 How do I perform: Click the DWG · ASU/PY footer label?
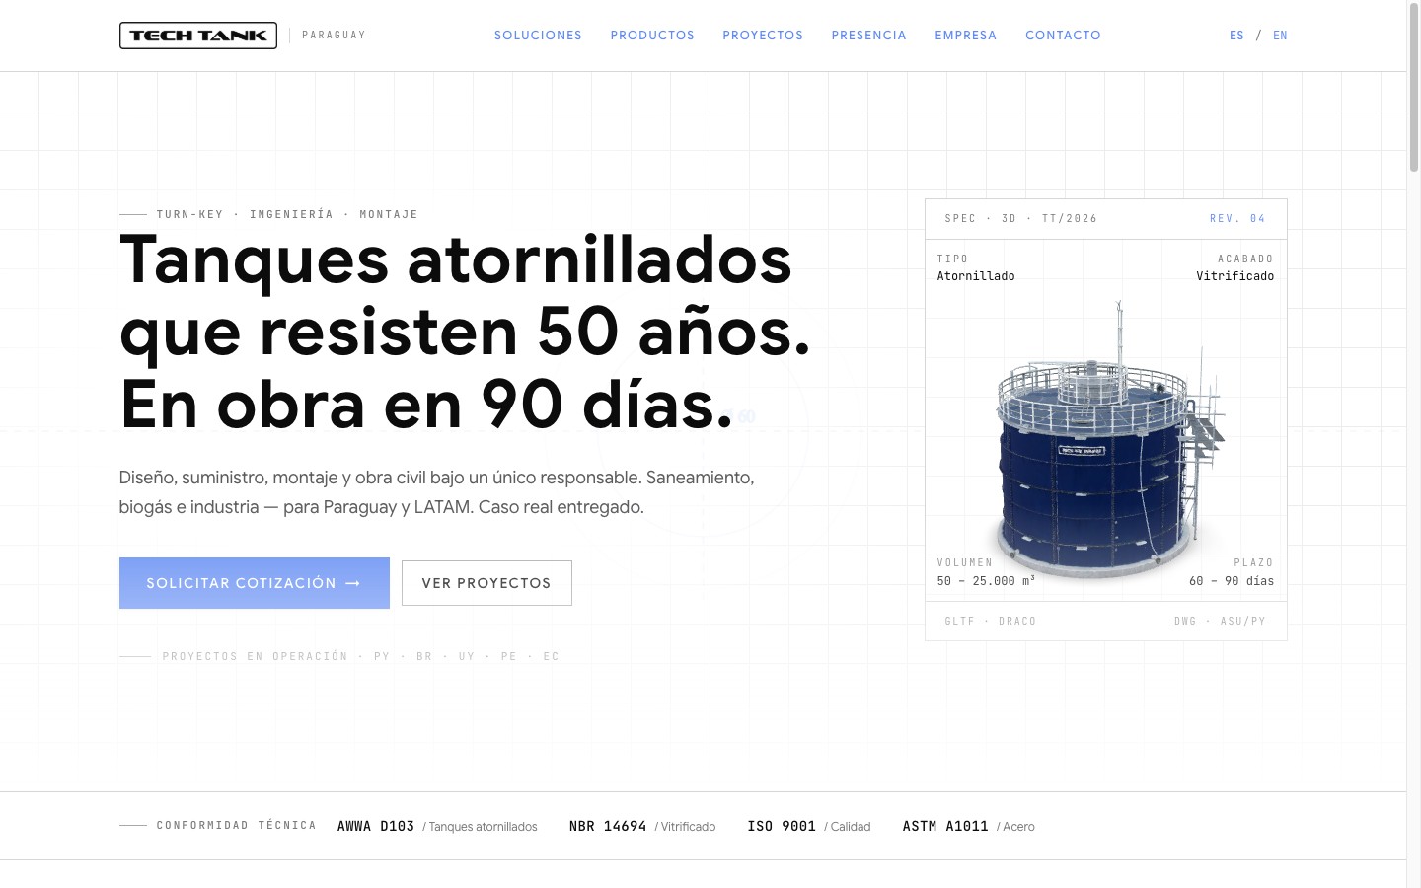tap(1220, 622)
